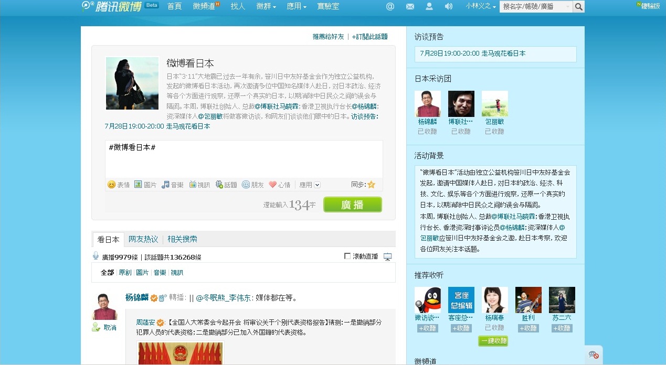Image resolution: width=666 pixels, height=365 pixels.
Task: Open 杨锦麟 avatar in 日本采访团
Action: 428,104
